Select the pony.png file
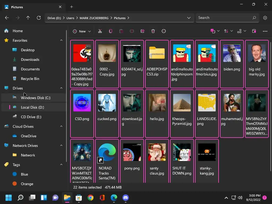272x204 pixels. [x=132, y=161]
